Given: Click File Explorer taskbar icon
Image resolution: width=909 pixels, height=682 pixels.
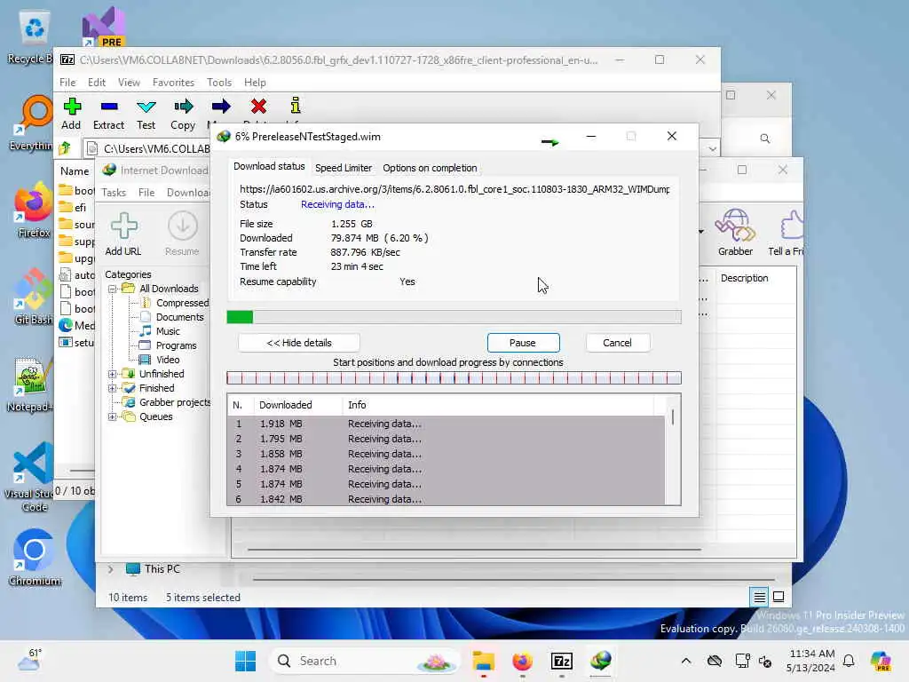Looking at the screenshot, I should pos(483,661).
